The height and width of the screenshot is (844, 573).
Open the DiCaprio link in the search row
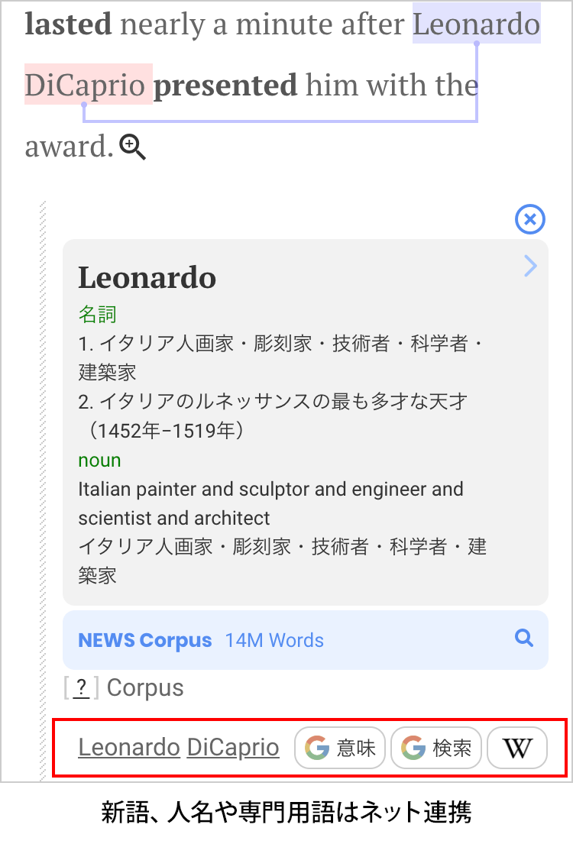tap(233, 747)
